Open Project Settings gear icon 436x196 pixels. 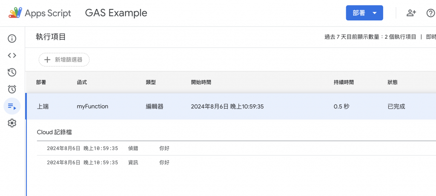point(12,123)
